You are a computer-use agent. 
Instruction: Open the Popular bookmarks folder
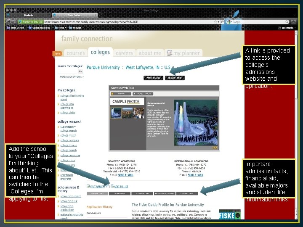pos(75,28)
